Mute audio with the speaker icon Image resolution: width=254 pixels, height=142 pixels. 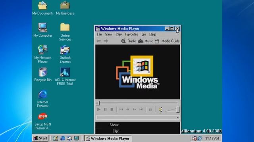pyautogui.click(x=160, y=110)
